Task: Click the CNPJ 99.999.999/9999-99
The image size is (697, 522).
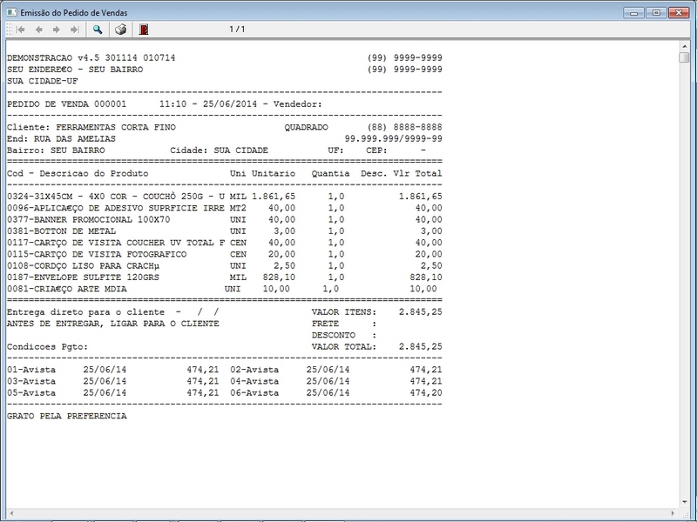Action: [x=394, y=139]
